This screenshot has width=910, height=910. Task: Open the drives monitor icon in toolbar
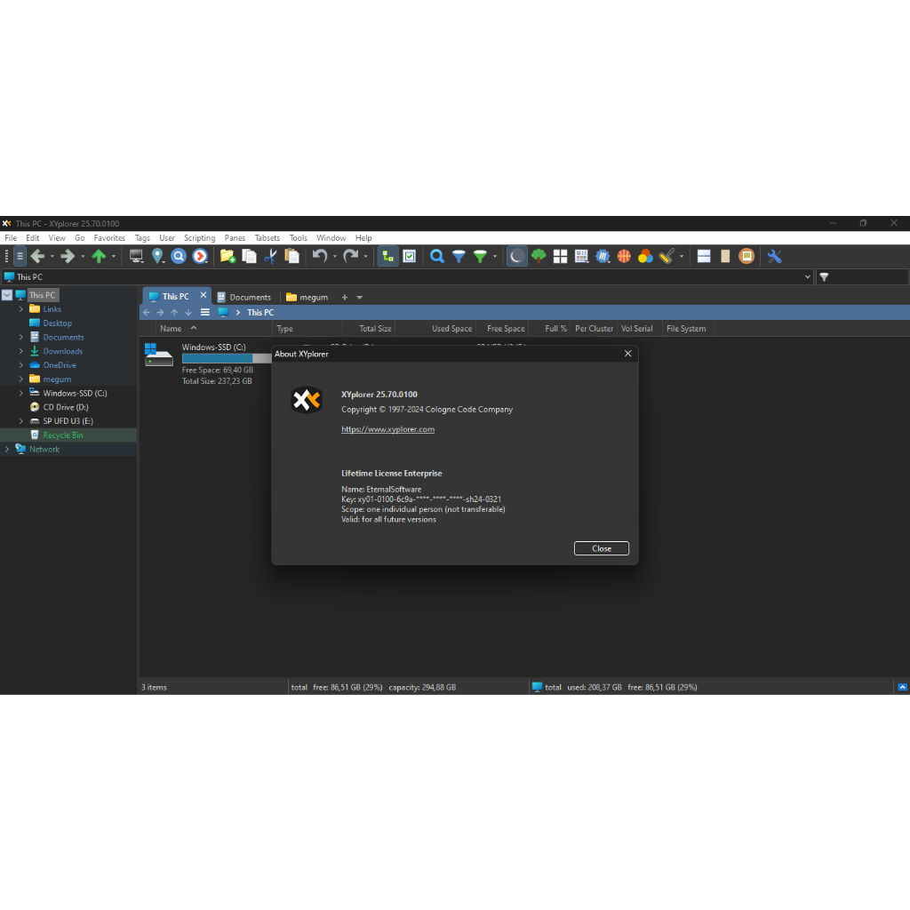[136, 257]
